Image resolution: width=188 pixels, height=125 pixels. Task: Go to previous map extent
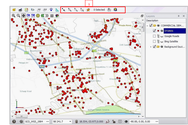(x=42, y=15)
